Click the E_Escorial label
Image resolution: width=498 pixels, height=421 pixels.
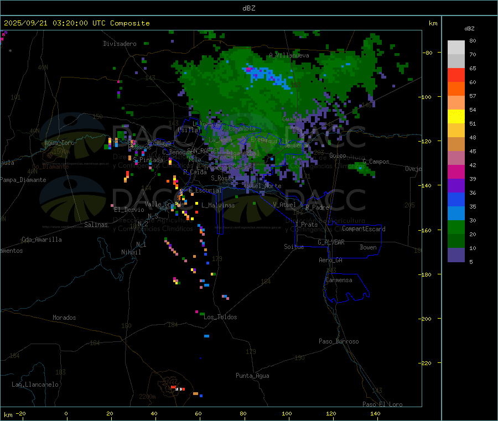pos(205,190)
